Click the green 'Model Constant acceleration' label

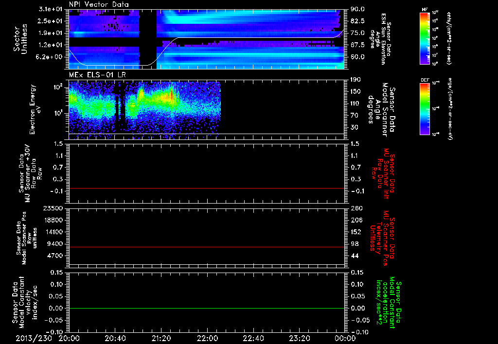coord(389,303)
